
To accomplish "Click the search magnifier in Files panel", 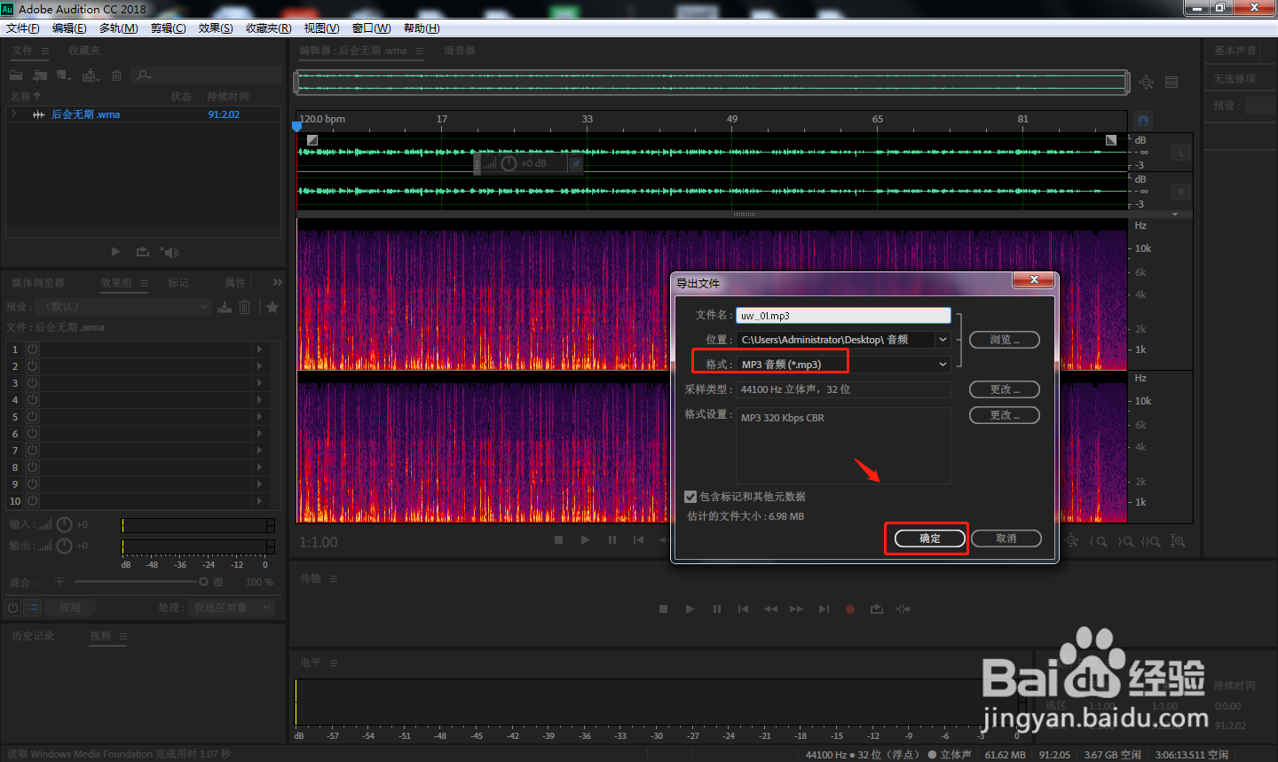I will point(144,75).
